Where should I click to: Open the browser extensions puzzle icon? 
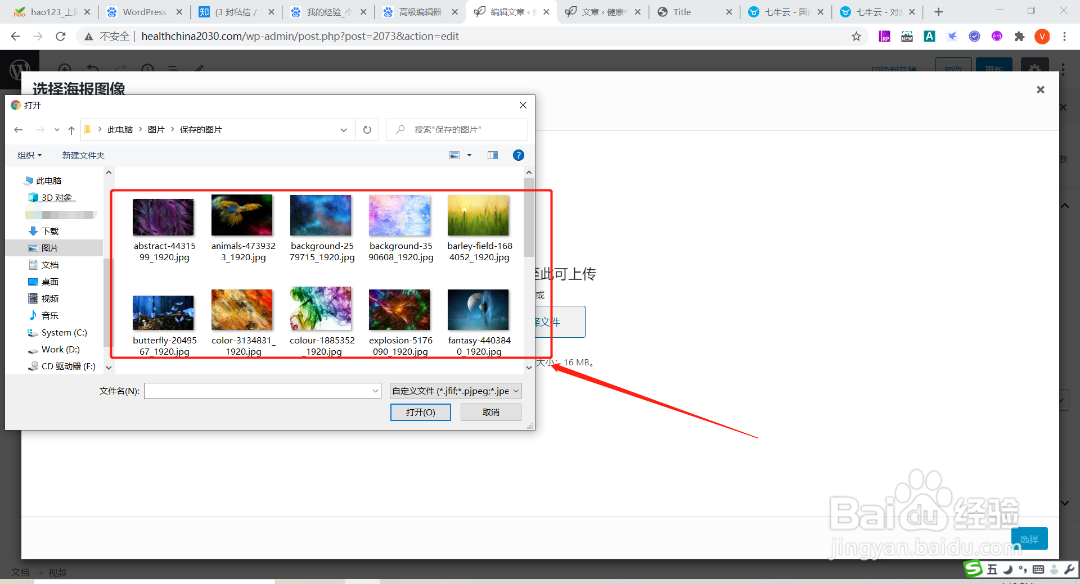click(1020, 36)
